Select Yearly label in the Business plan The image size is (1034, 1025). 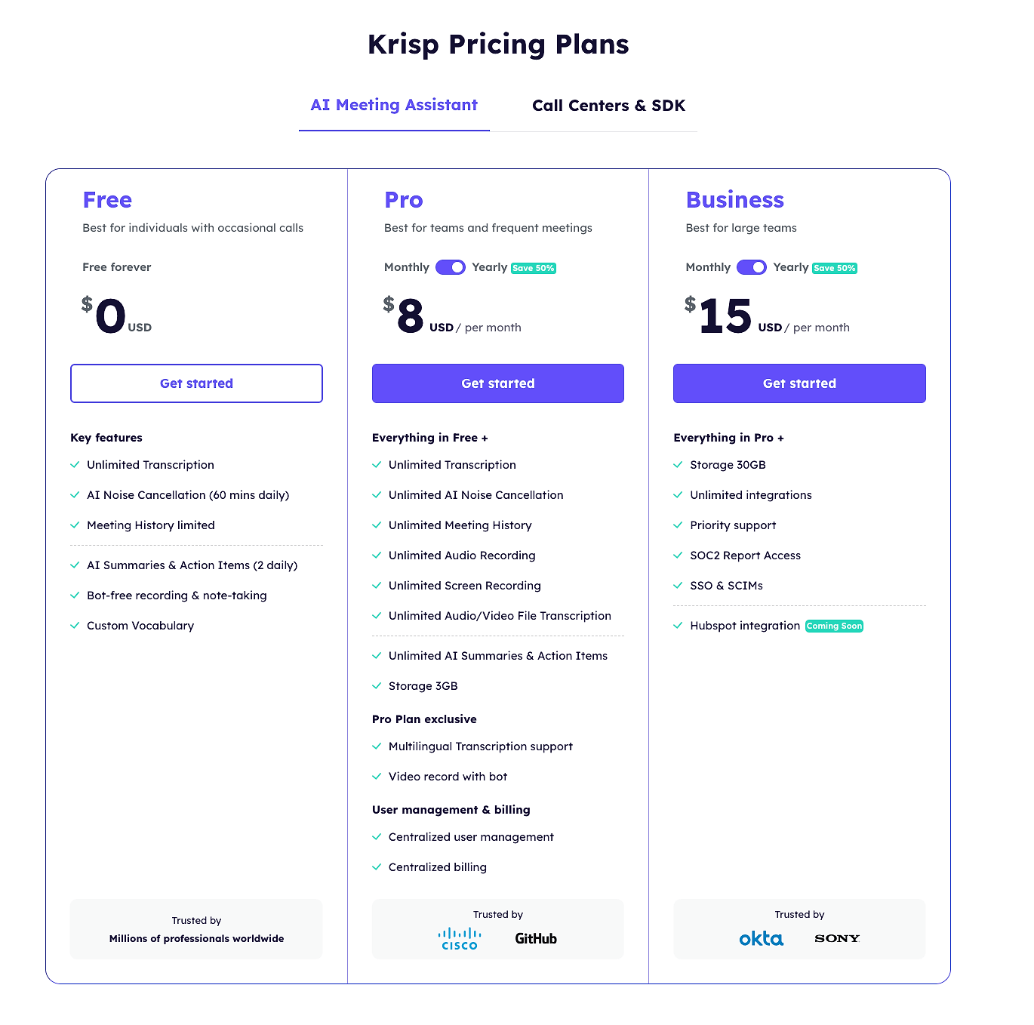coord(791,267)
